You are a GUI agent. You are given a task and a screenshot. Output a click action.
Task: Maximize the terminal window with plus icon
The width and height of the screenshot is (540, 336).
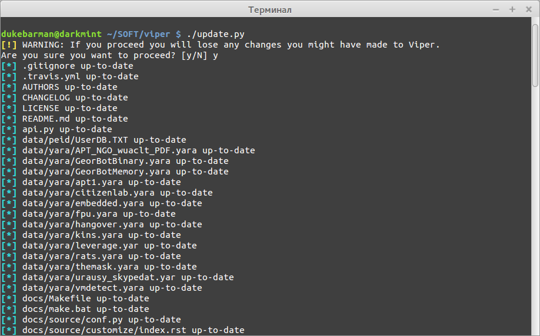[x=512, y=9]
